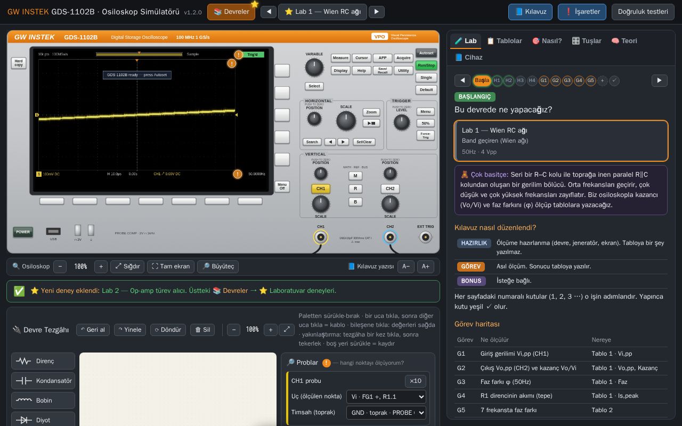Click the EXT TRIG connector
Screen dimensions: 682x426
coord(425,237)
